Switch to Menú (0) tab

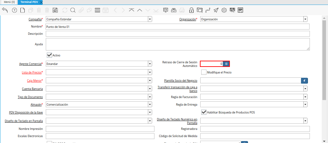pos(9,2)
